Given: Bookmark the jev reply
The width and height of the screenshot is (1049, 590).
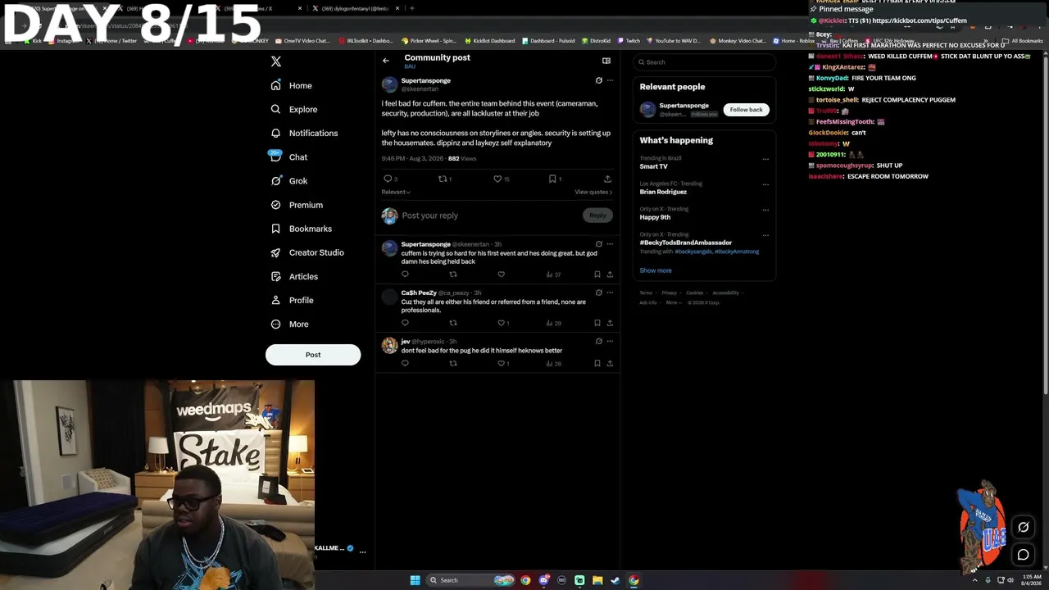Looking at the screenshot, I should [x=597, y=363].
